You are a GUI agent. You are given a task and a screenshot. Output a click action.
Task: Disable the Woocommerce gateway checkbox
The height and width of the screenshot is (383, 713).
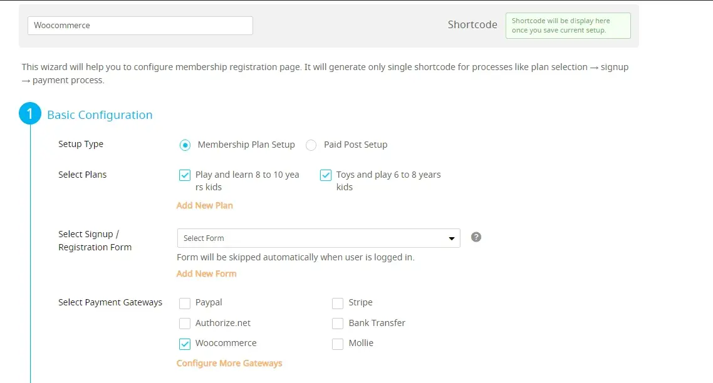coord(185,344)
